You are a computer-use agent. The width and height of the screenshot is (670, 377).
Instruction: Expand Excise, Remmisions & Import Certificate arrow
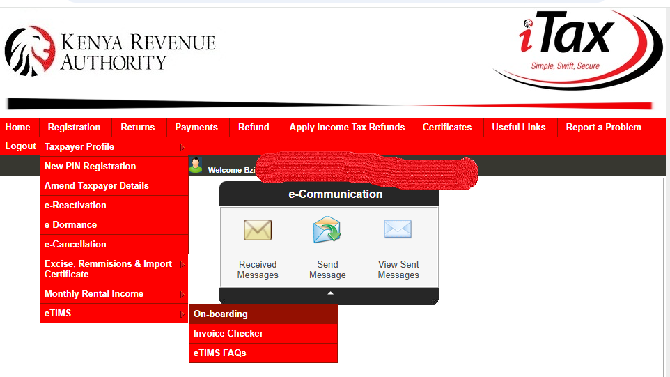182,265
